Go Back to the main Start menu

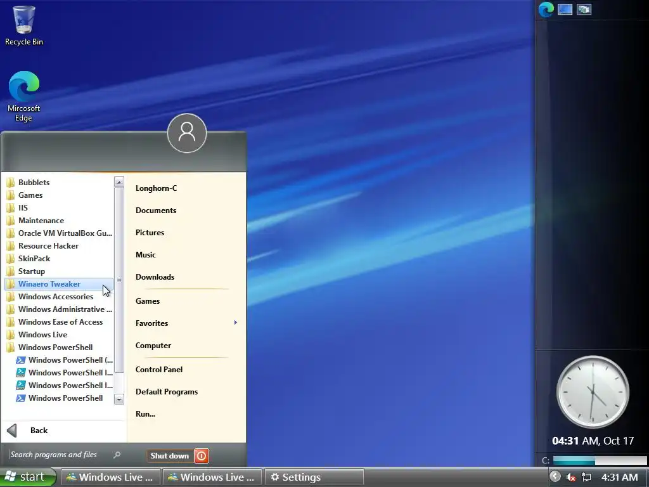pyautogui.click(x=39, y=431)
